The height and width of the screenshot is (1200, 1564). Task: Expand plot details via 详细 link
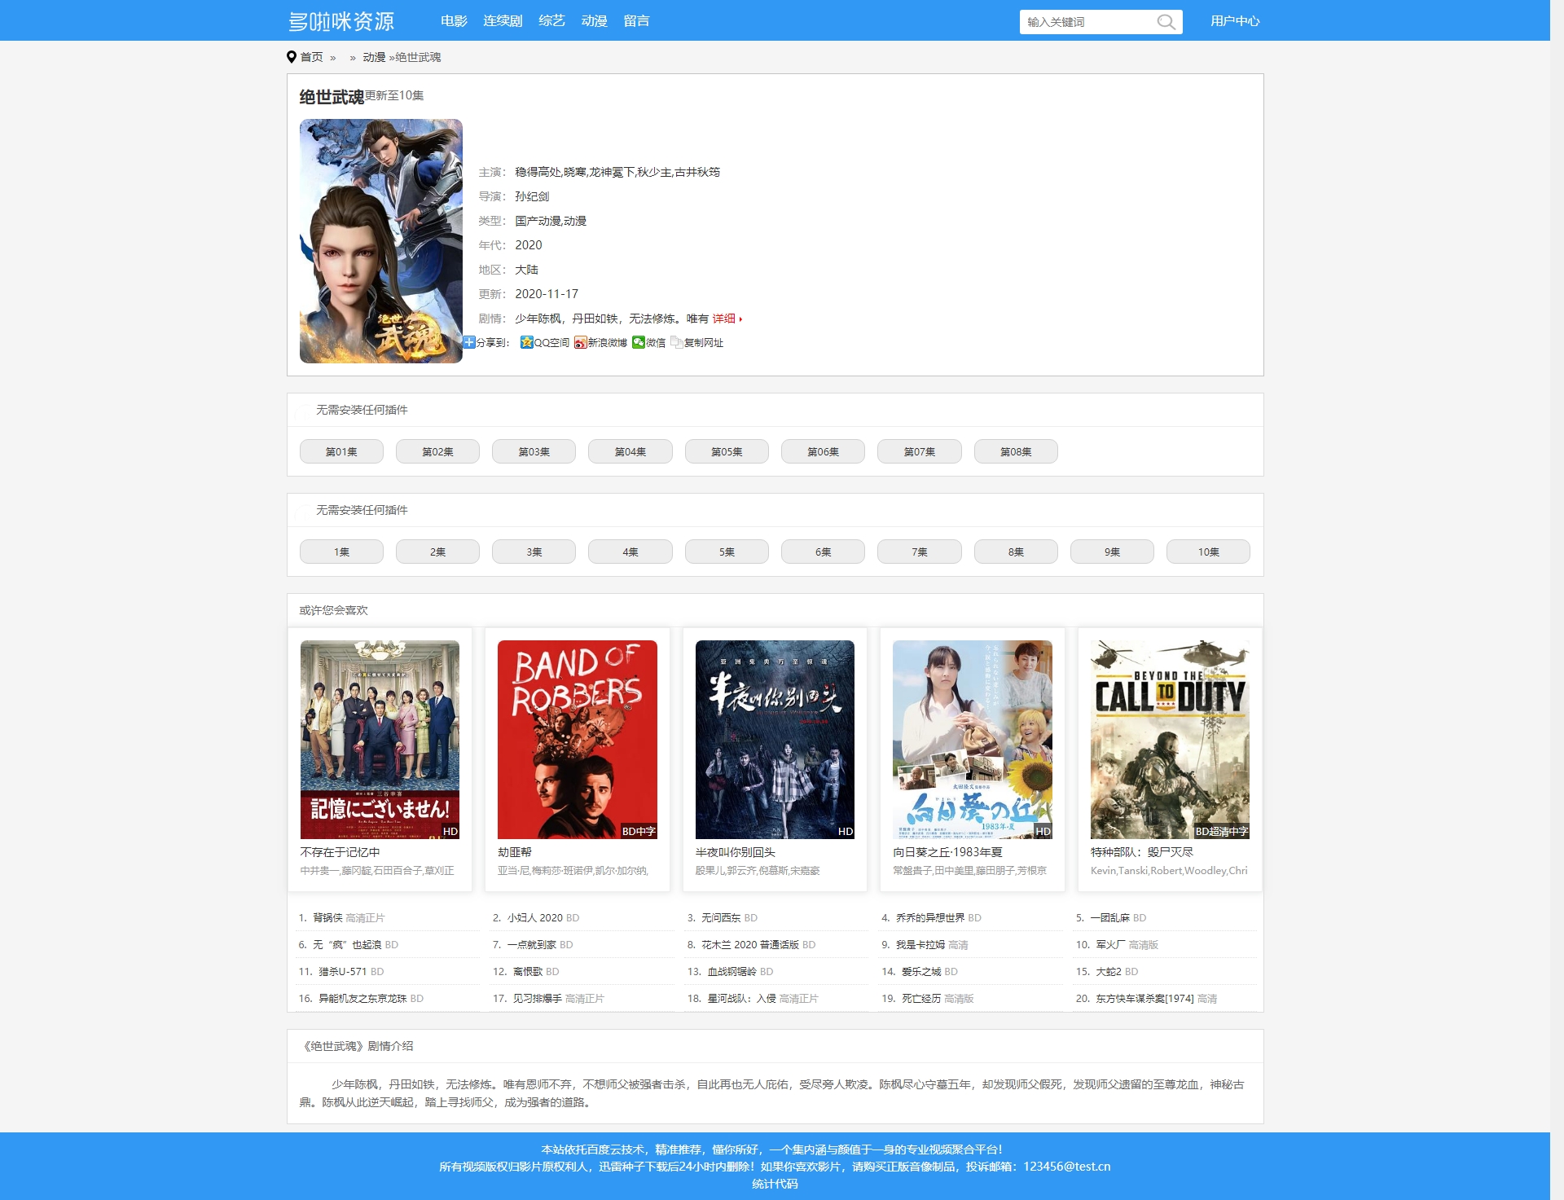pyautogui.click(x=725, y=319)
